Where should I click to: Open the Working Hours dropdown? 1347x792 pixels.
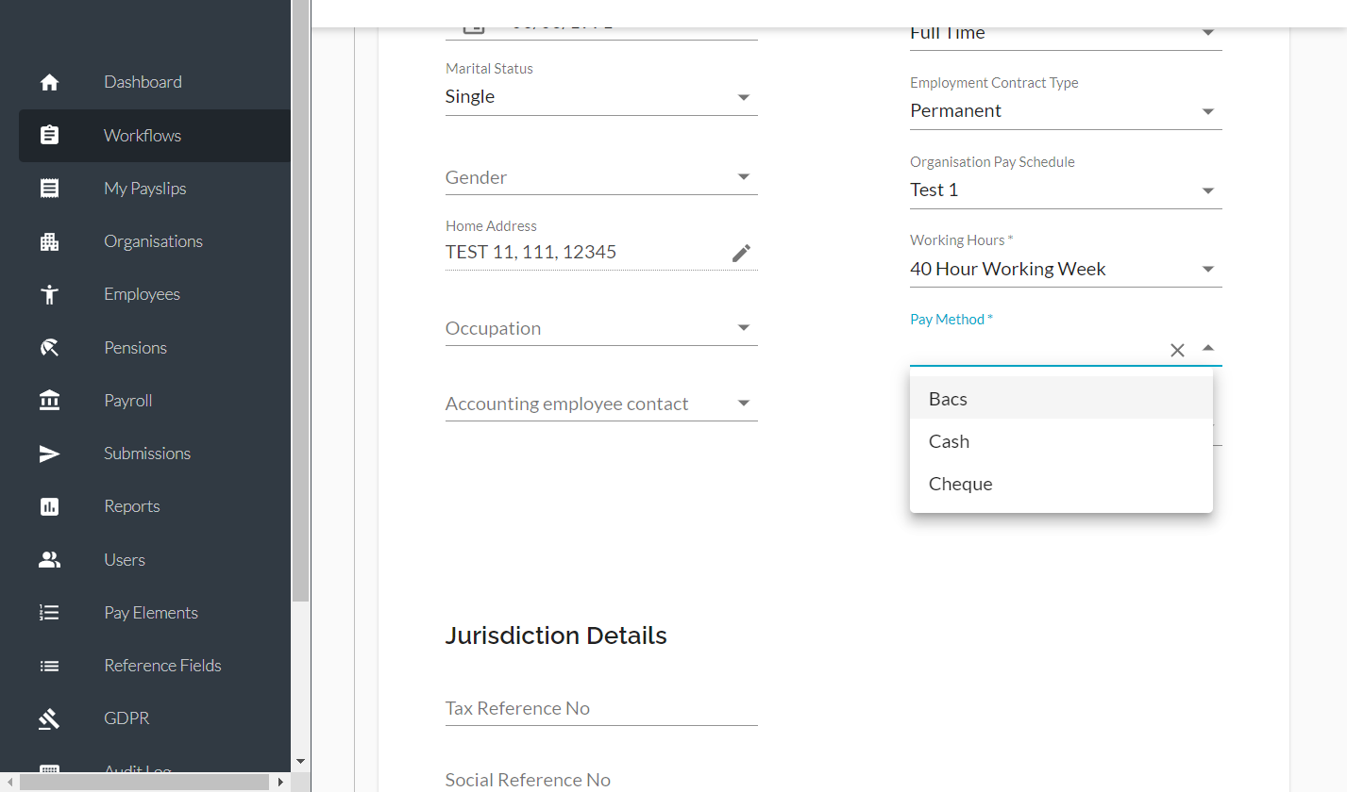(x=1066, y=269)
